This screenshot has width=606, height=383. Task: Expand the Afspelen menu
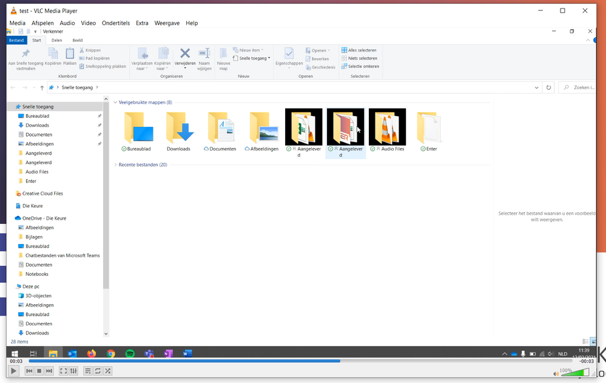coord(42,23)
